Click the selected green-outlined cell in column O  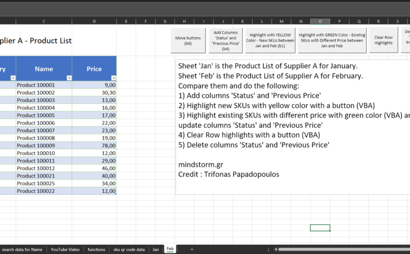click(320, 228)
